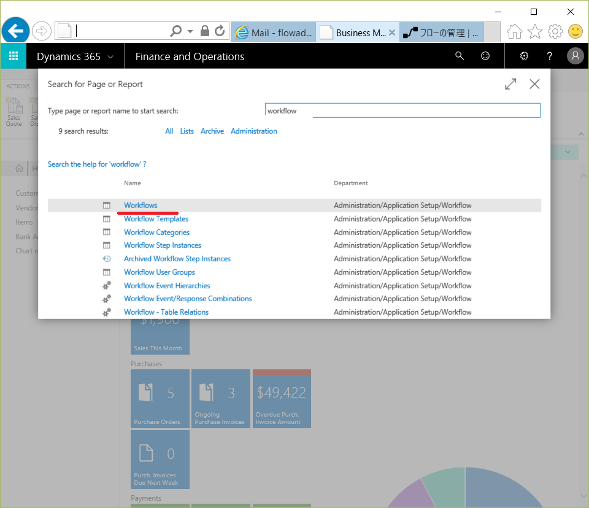Viewport: 589px width, 508px height.
Task: Click the list icon beside Workflow Step Instances
Action: (x=107, y=245)
